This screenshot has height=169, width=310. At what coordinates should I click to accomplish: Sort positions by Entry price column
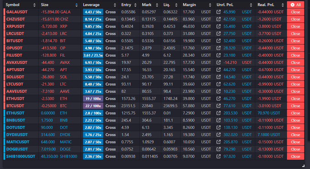coord(135,5)
